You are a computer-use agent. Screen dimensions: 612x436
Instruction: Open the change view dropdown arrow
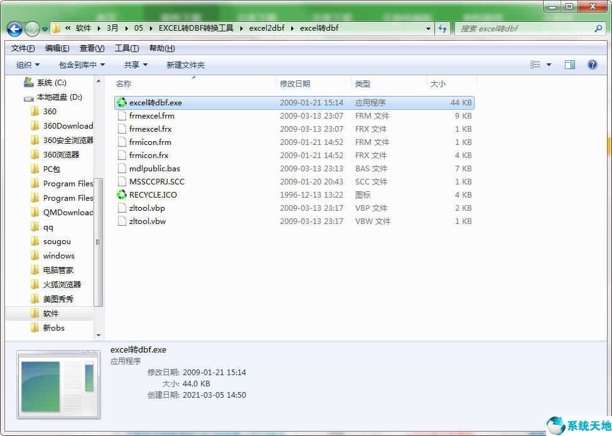(x=549, y=65)
